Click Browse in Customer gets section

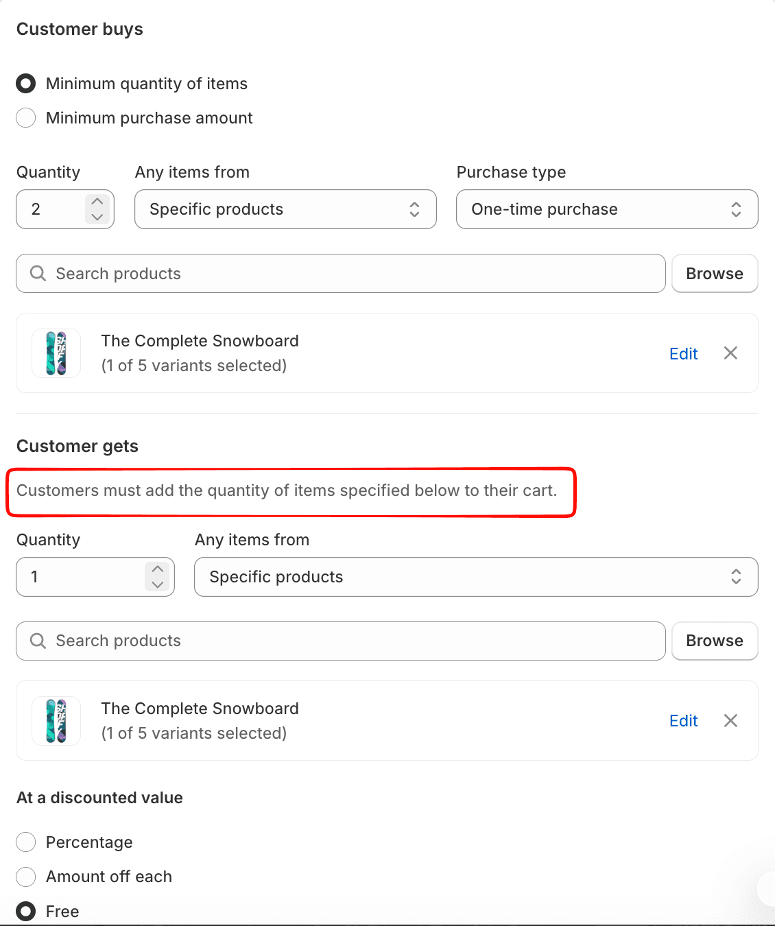(x=715, y=641)
